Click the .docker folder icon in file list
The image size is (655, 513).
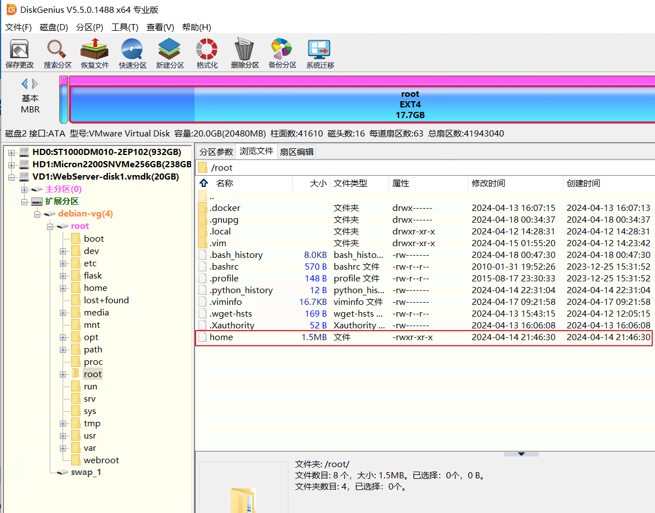click(203, 208)
